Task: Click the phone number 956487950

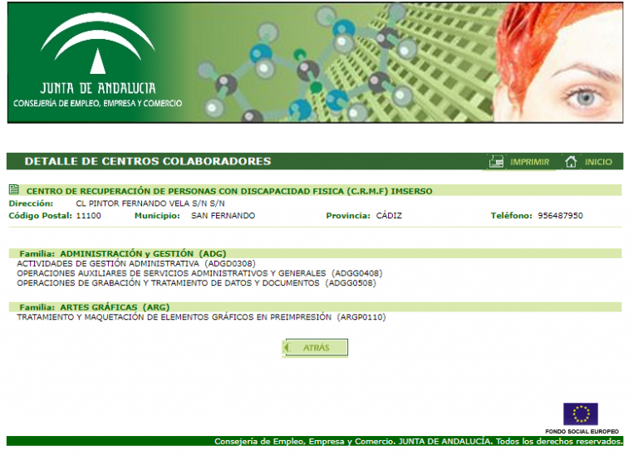Action: [x=560, y=216]
